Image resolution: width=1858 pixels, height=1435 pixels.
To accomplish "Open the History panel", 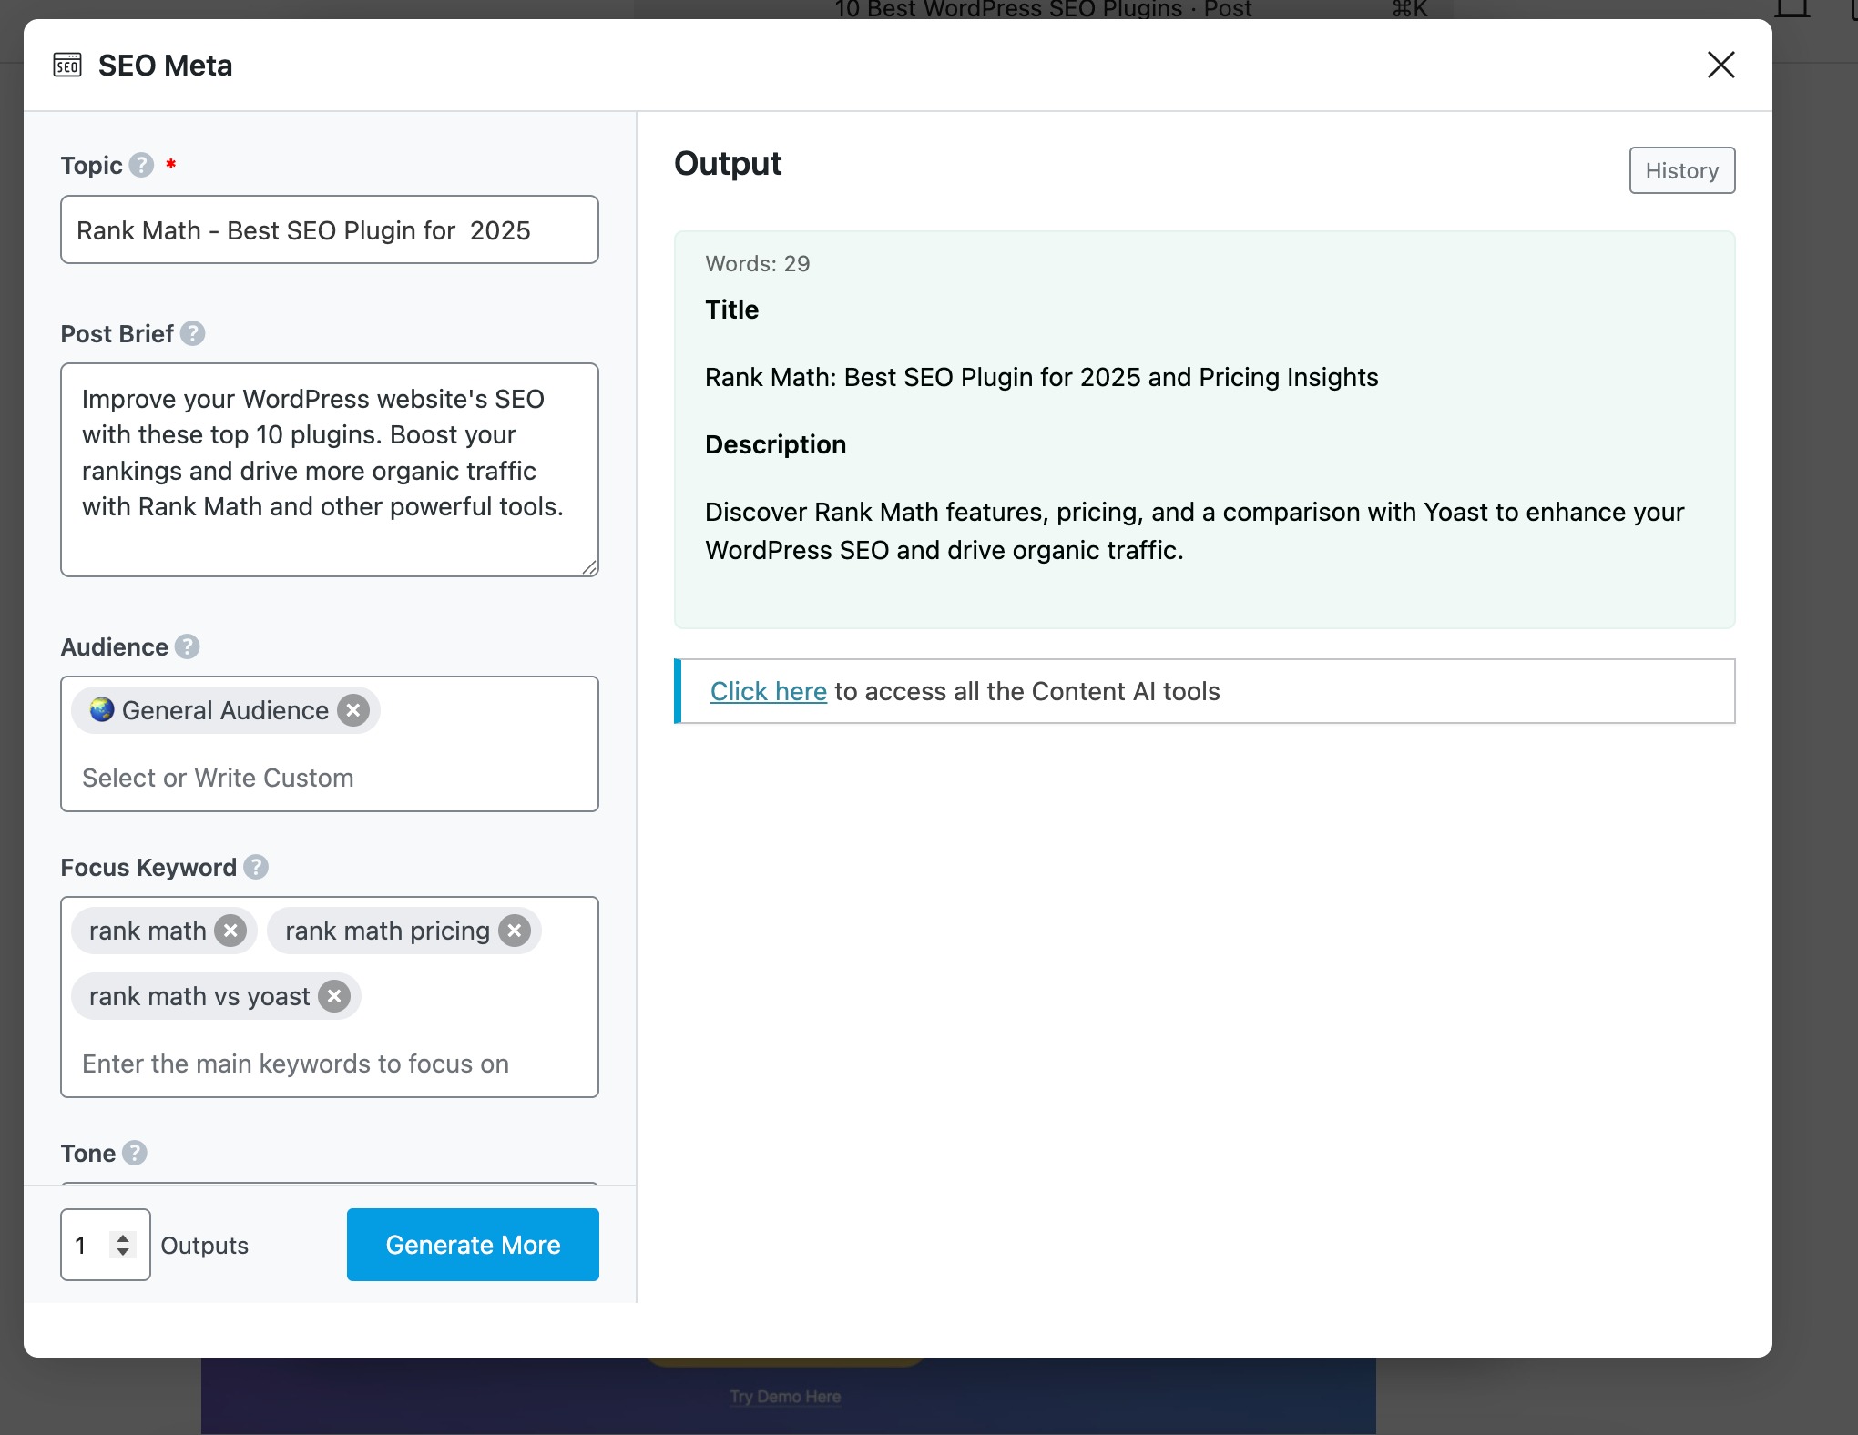I will pos(1681,170).
